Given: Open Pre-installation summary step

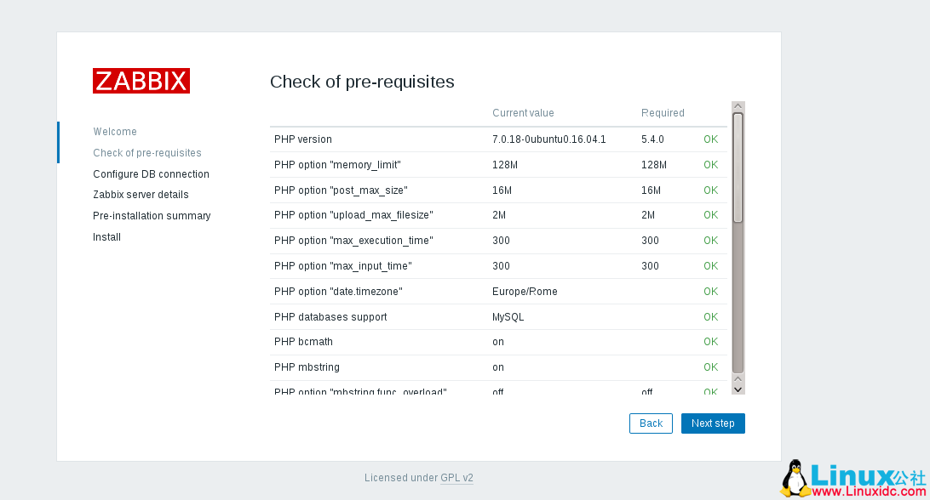Looking at the screenshot, I should click(x=152, y=216).
